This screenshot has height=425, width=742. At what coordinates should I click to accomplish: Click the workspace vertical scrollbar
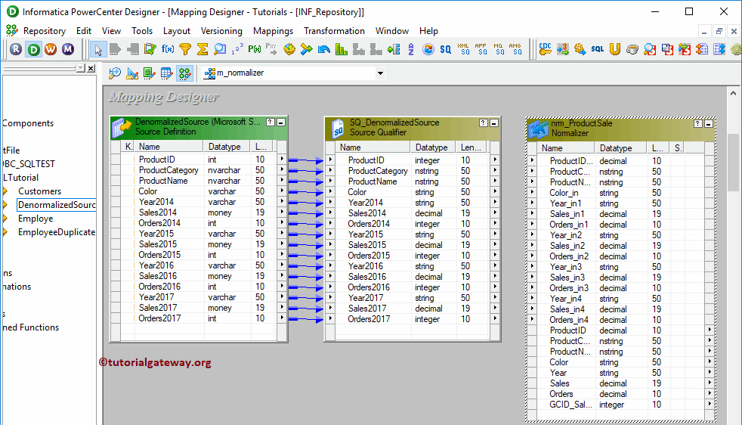click(x=733, y=163)
